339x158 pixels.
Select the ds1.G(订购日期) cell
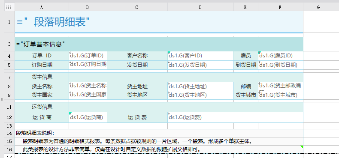(88, 65)
